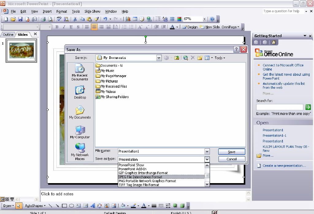The height and width of the screenshot is (214, 314).
Task: Toggle text Shadow button
Action: click(78, 27)
